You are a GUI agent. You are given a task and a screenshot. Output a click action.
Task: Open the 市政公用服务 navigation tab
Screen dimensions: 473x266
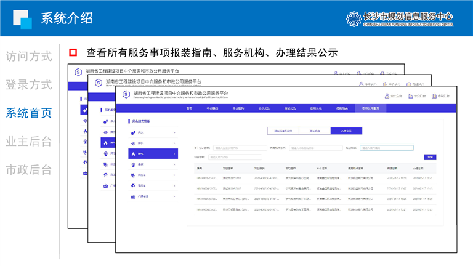[x=370, y=108]
